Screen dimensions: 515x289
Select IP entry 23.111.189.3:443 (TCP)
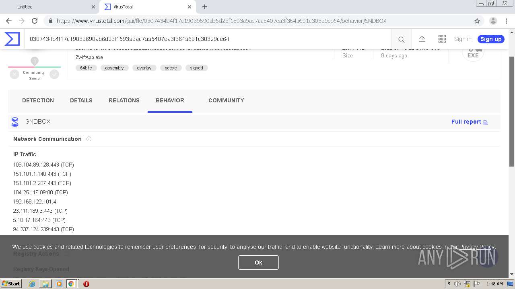tap(40, 211)
